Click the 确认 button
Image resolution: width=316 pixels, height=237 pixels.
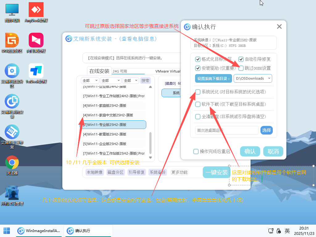click(x=250, y=151)
